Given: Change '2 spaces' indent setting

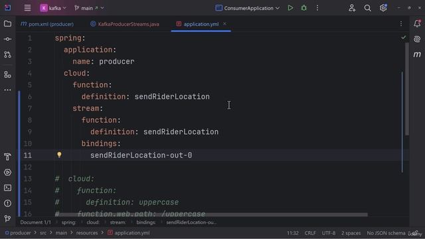Looking at the screenshot, I should click(x=351, y=233).
